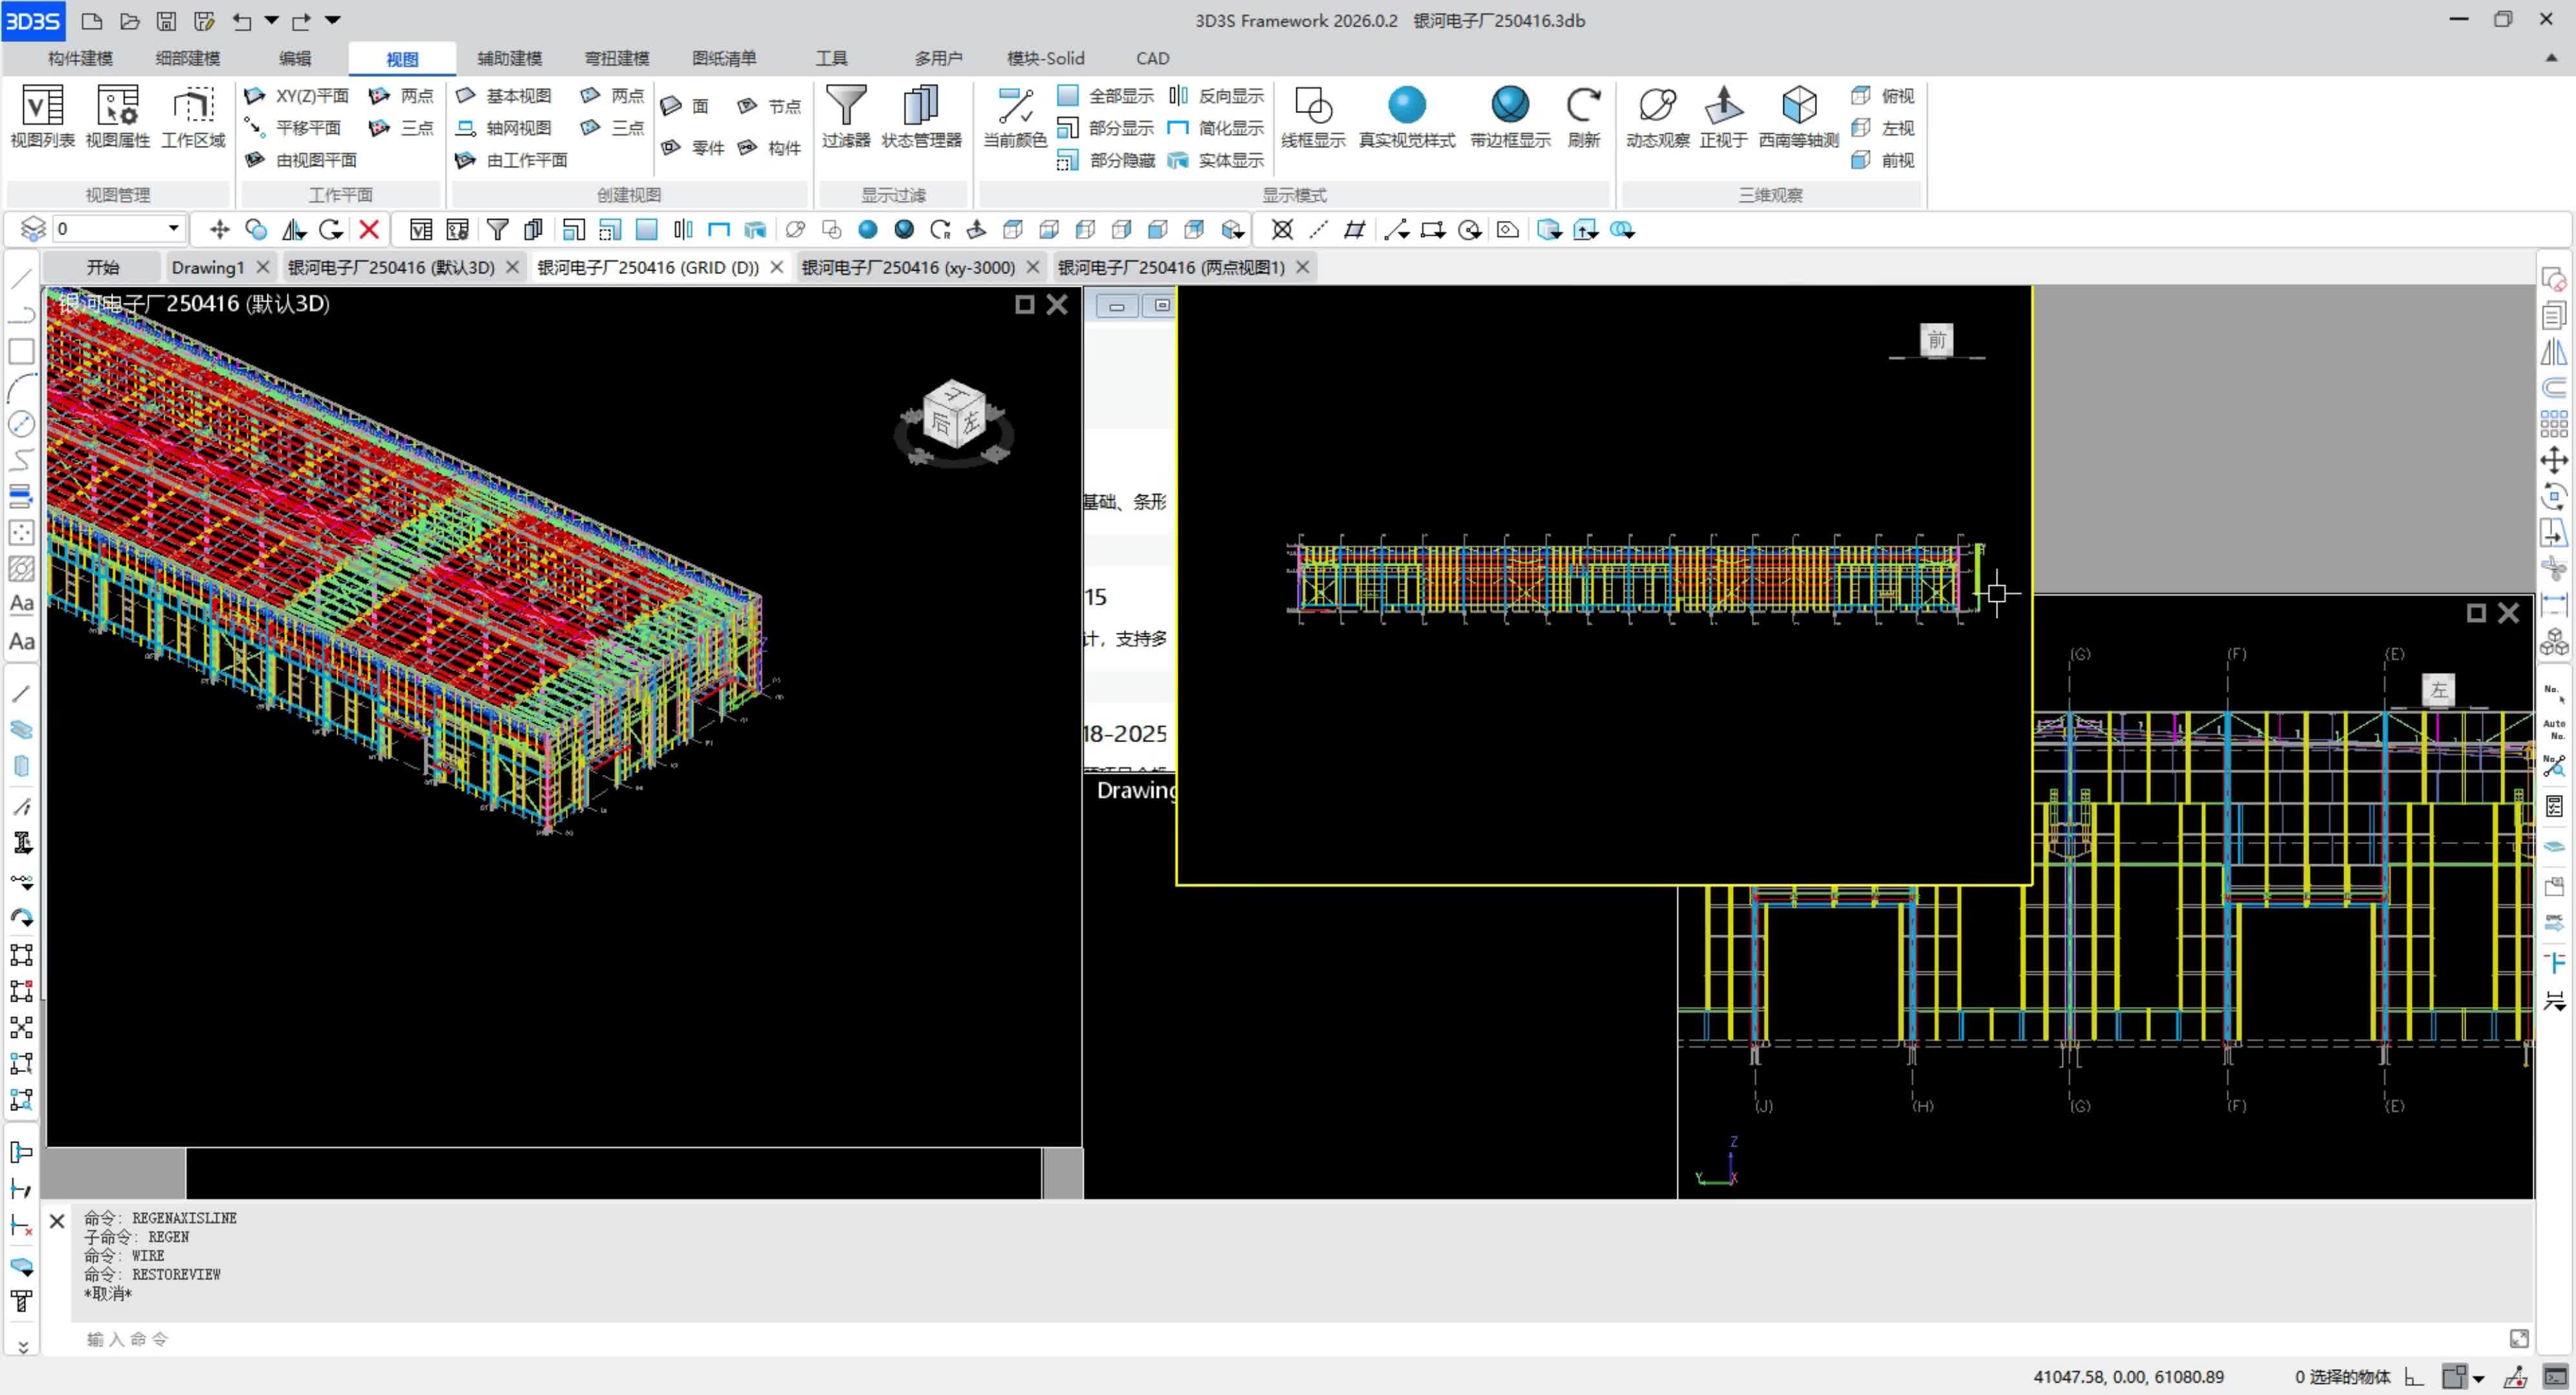Expand the undo history dropdown arrow
The image size is (2576, 1395).
click(271, 20)
